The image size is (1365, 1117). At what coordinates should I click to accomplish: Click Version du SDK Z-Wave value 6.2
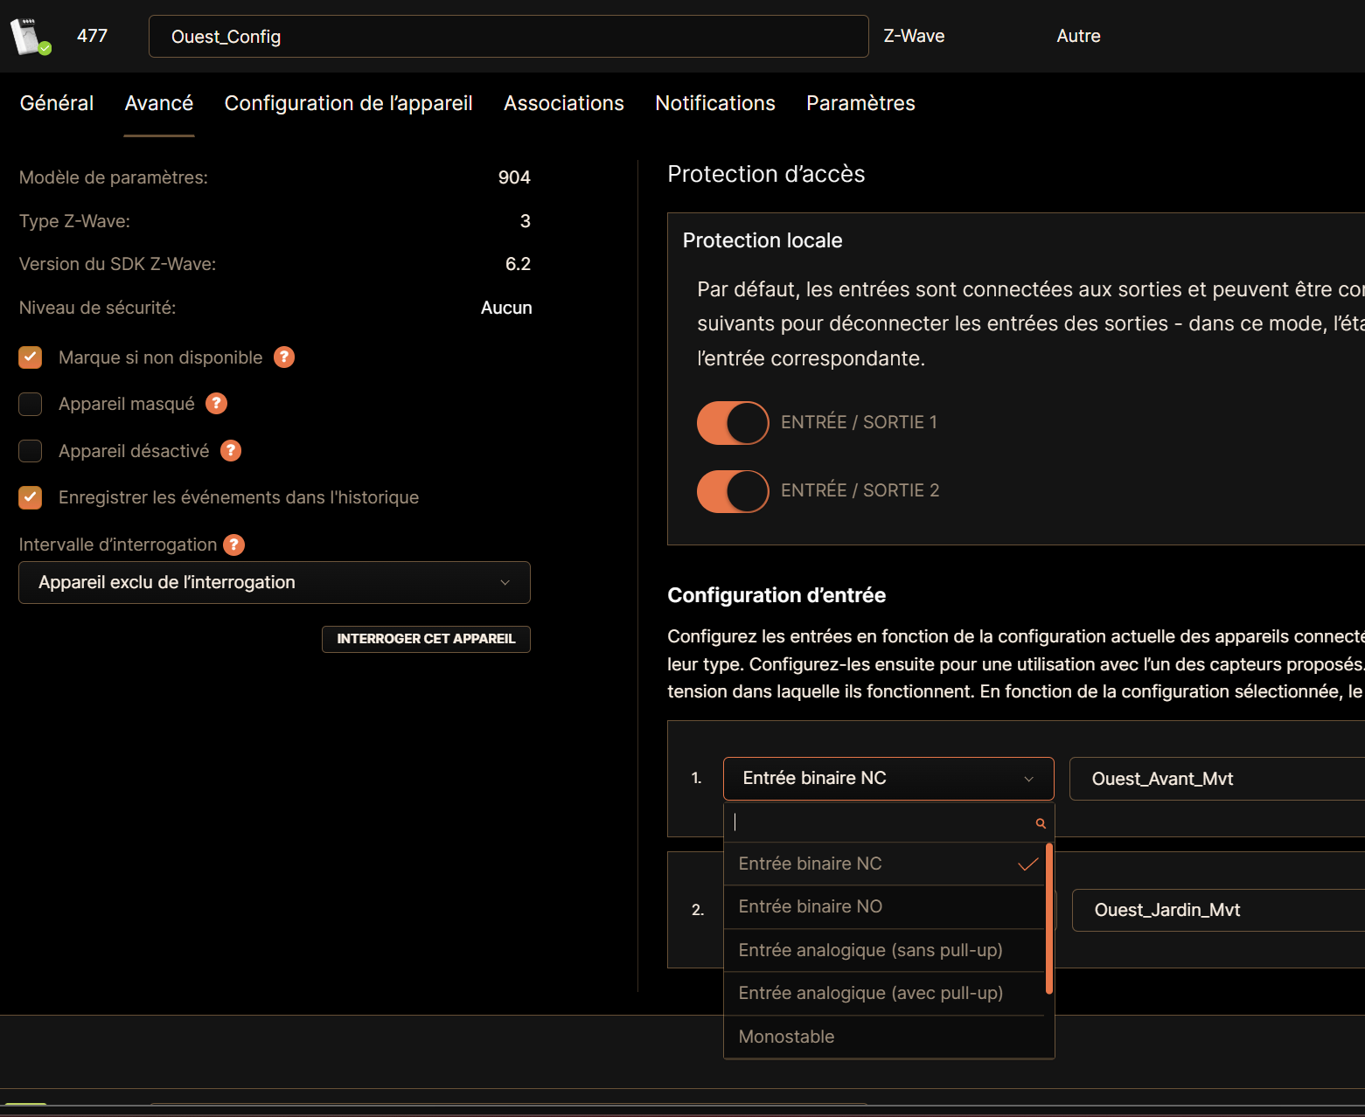[x=518, y=264]
